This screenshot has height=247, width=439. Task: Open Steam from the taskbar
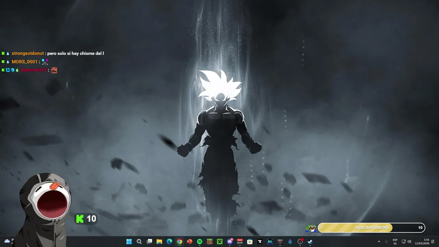coord(310,242)
